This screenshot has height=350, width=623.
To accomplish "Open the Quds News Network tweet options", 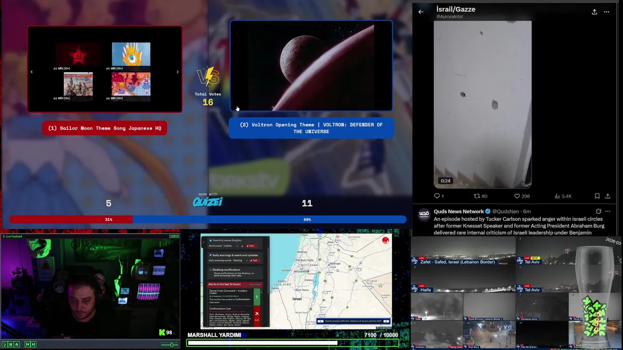I will 607,211.
